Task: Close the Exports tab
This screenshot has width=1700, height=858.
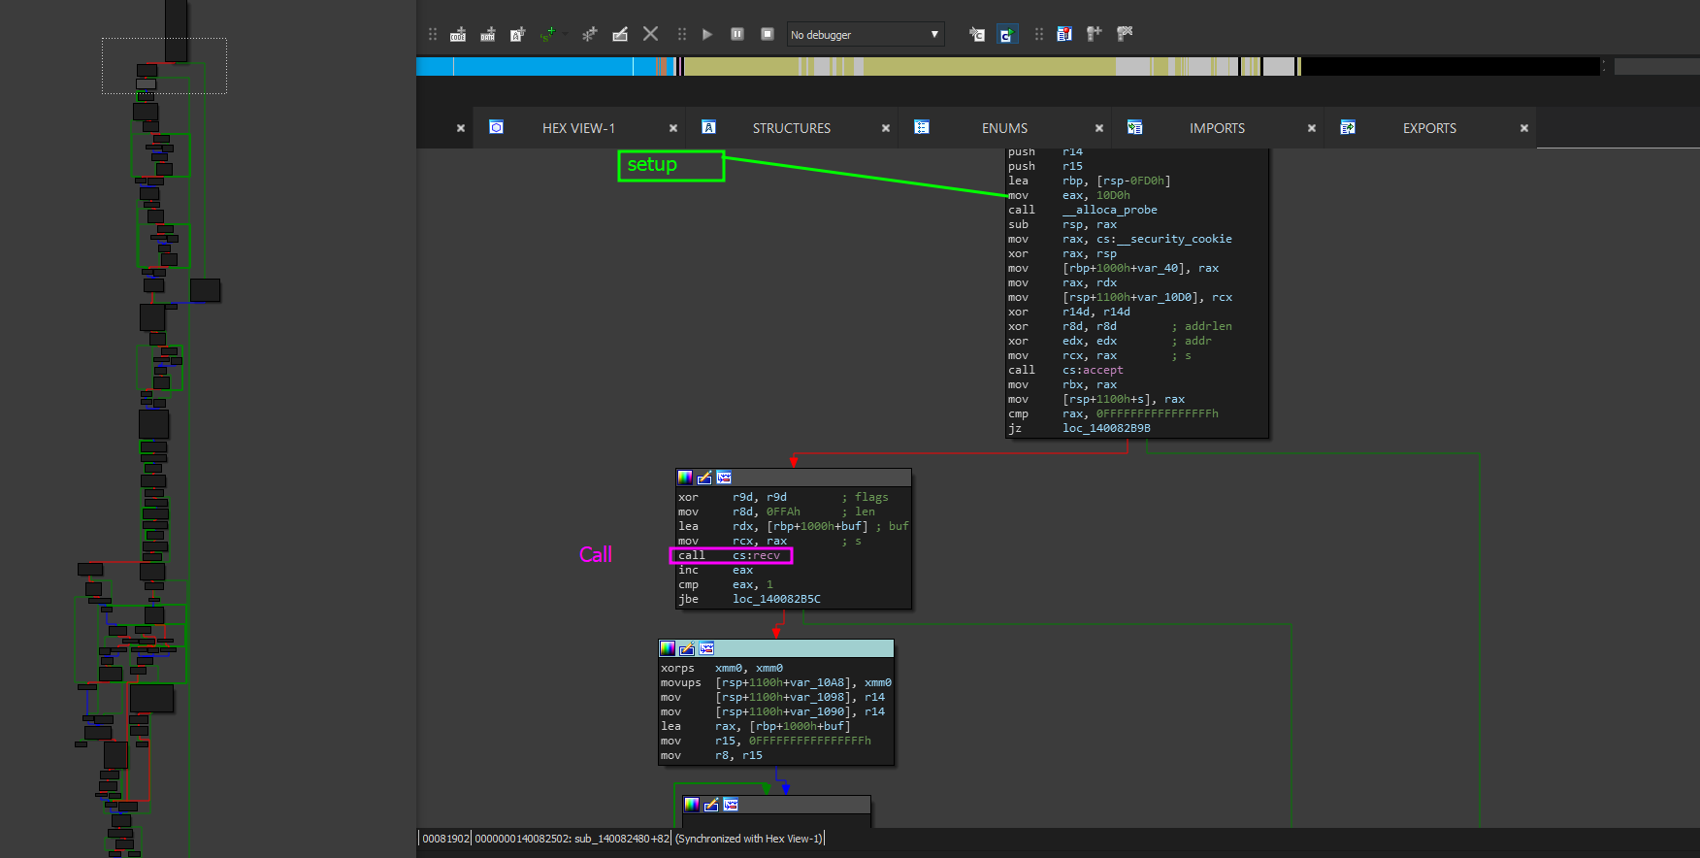Action: (x=1523, y=128)
